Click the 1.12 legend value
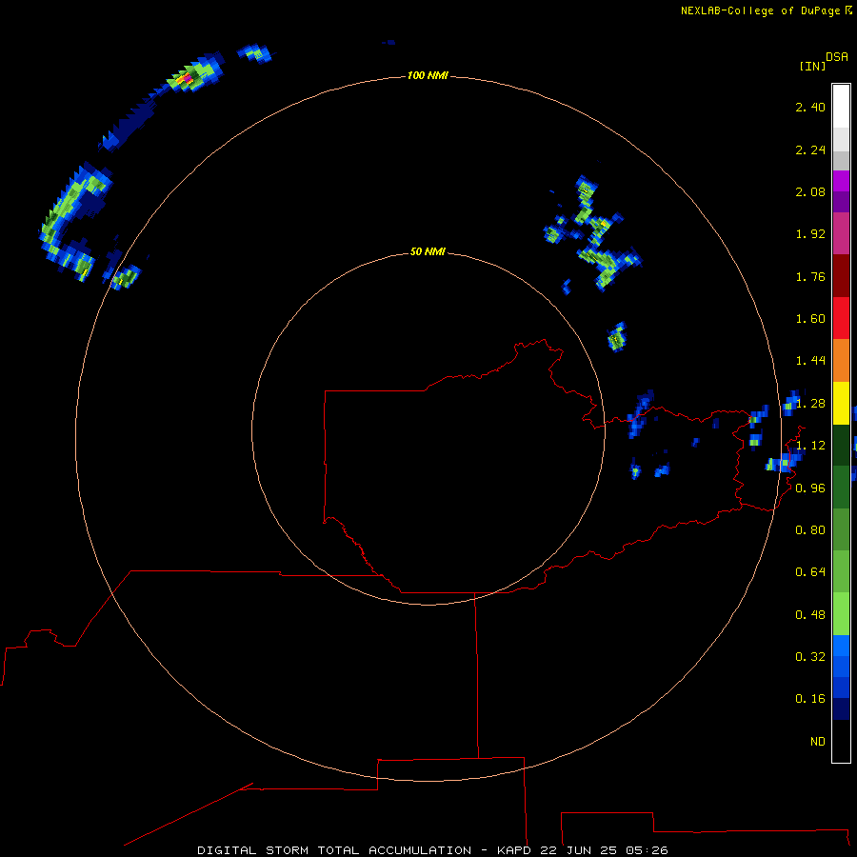This screenshot has height=857, width=857. 810,446
